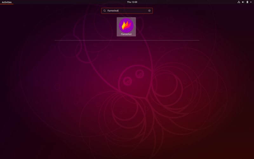Open the Thu 13:09 clock menu

click(x=132, y=2)
